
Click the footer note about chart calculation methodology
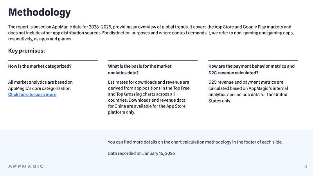[195, 142]
